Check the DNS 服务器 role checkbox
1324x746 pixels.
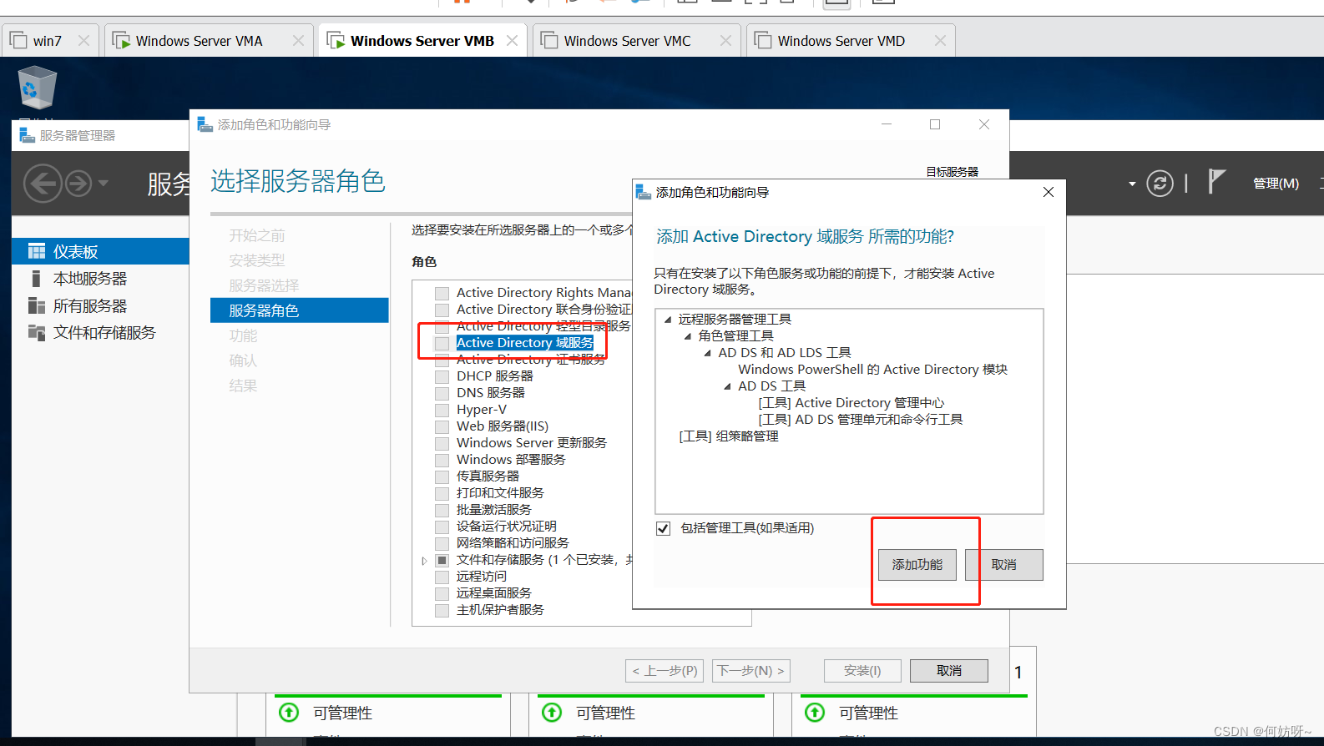442,393
